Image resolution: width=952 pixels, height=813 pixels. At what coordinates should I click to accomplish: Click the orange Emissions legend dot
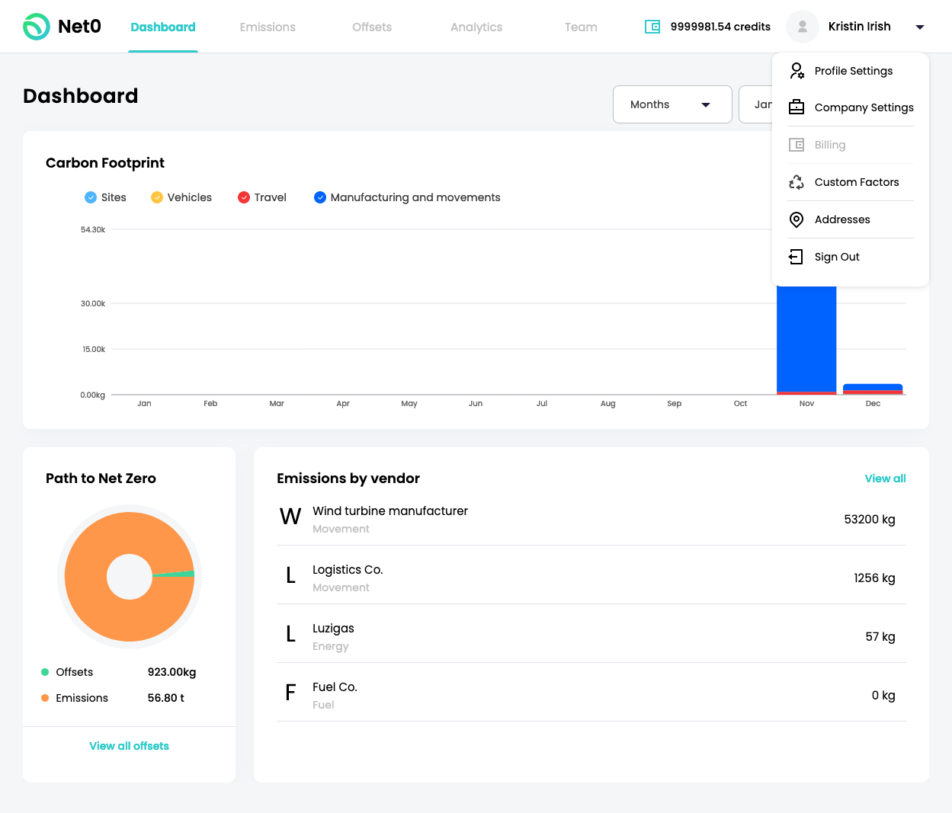point(45,698)
